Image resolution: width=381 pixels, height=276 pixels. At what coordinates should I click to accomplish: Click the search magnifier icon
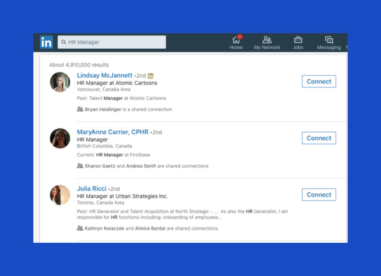coord(64,42)
